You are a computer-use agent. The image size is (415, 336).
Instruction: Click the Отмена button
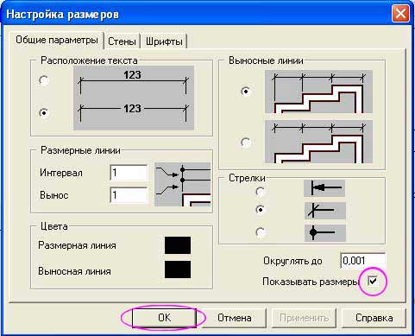pos(235,318)
